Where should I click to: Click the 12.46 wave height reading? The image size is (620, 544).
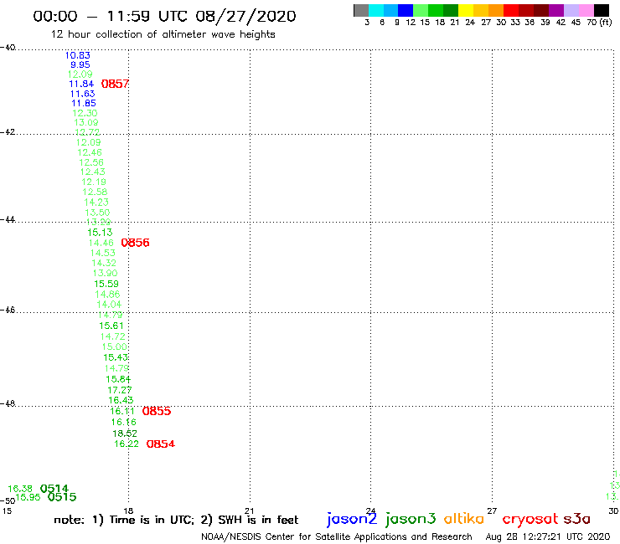click(x=90, y=152)
